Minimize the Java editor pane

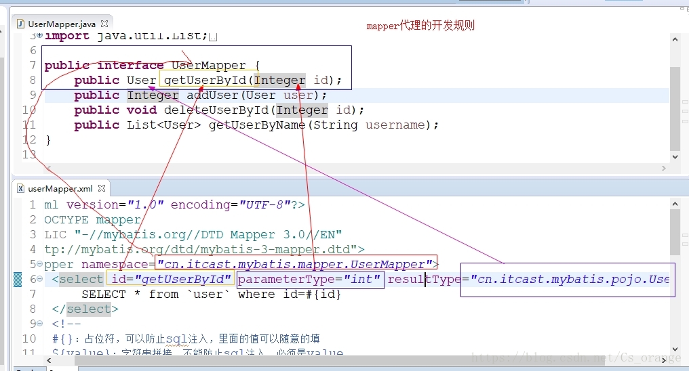682,9
